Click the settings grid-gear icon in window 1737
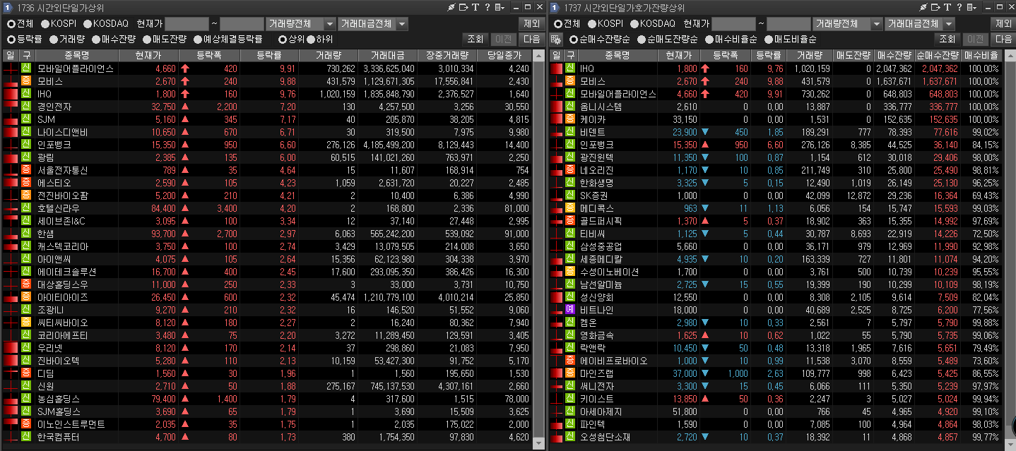 pos(556,39)
